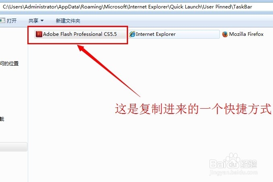This screenshot has height=182, width=273.
Task: Select the Adobe Flash red Fl icon
Action: 39,34
